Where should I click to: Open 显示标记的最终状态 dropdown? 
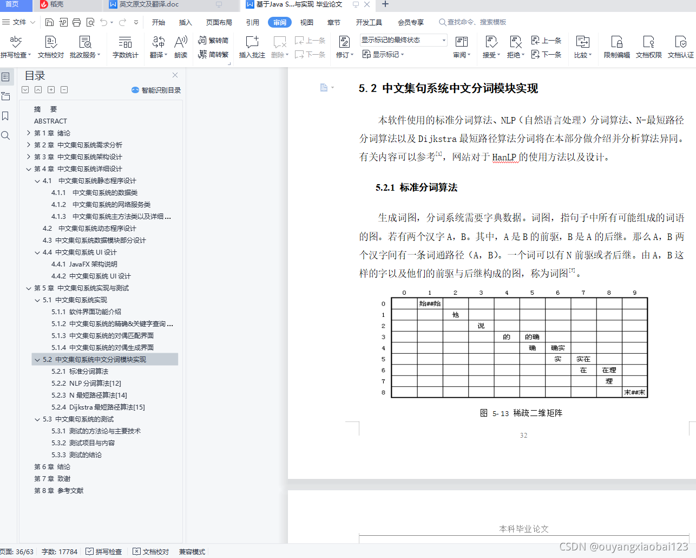pyautogui.click(x=404, y=40)
